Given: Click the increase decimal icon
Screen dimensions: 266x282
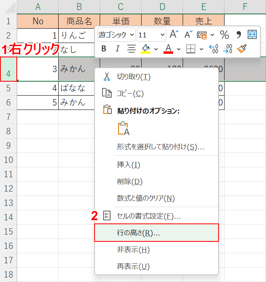Looking at the screenshot, I should pos(214,49).
